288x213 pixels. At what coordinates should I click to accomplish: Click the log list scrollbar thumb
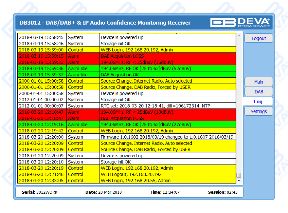[x=239, y=175]
